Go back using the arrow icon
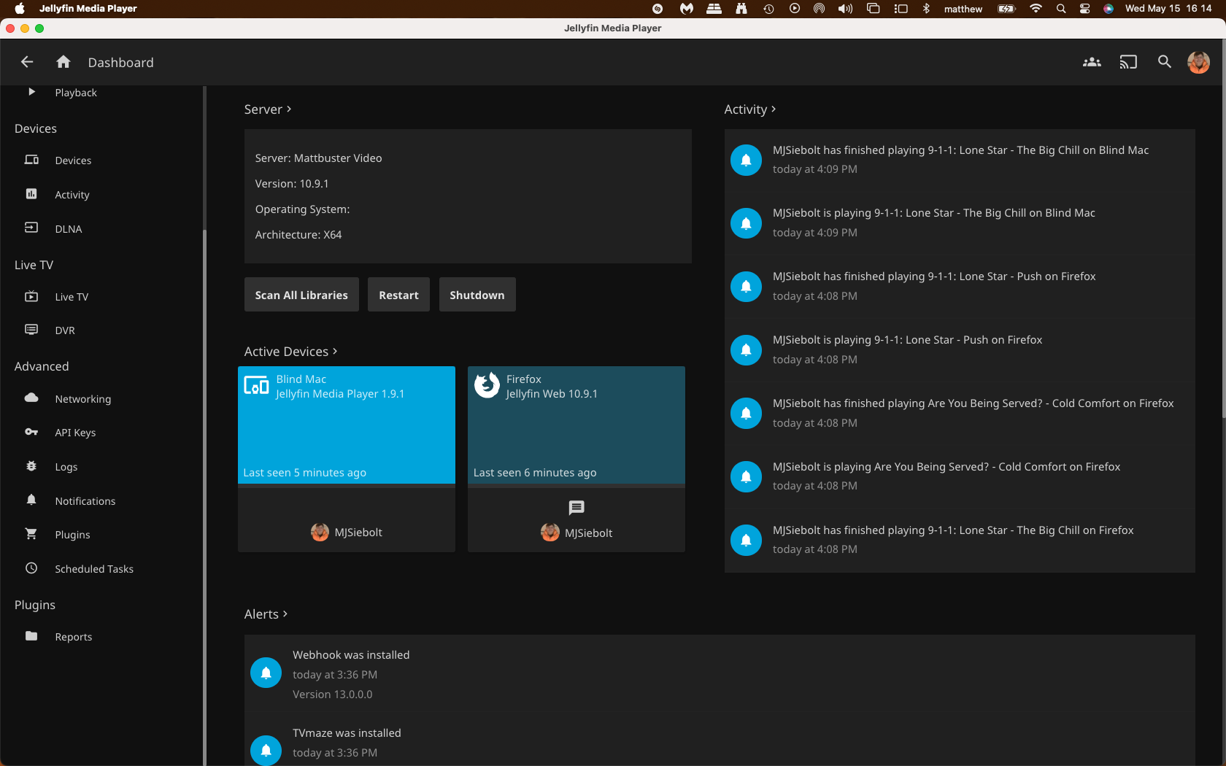The height and width of the screenshot is (766, 1226). (27, 62)
